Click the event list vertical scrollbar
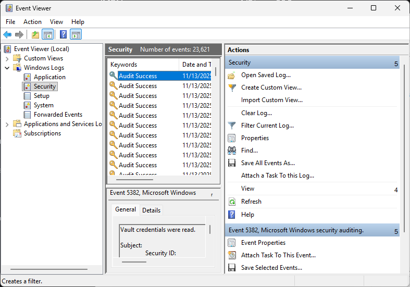This screenshot has height=287, width=410. [x=215, y=125]
